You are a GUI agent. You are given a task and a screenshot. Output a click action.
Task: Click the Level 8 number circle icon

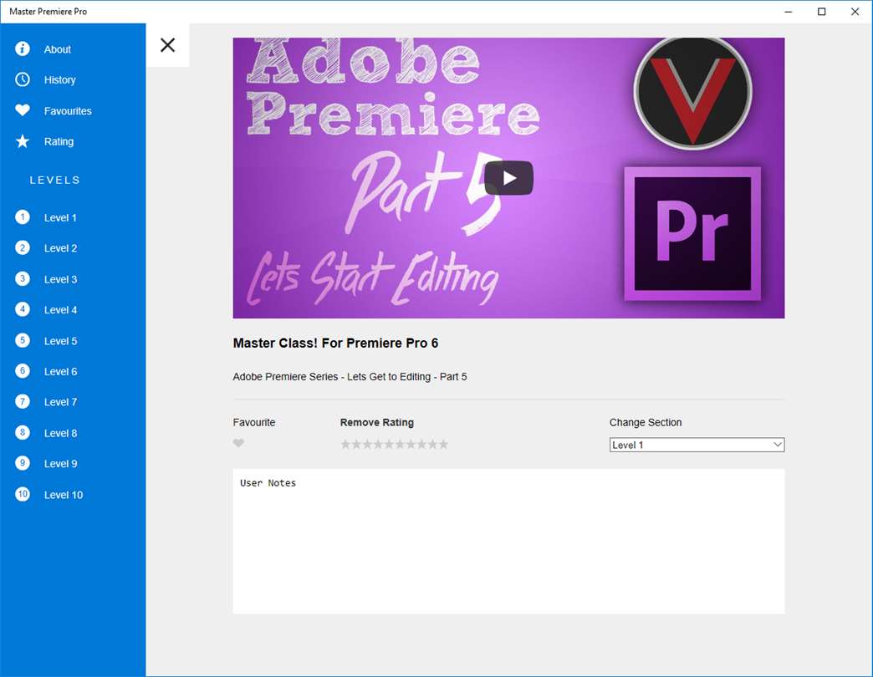tap(23, 433)
